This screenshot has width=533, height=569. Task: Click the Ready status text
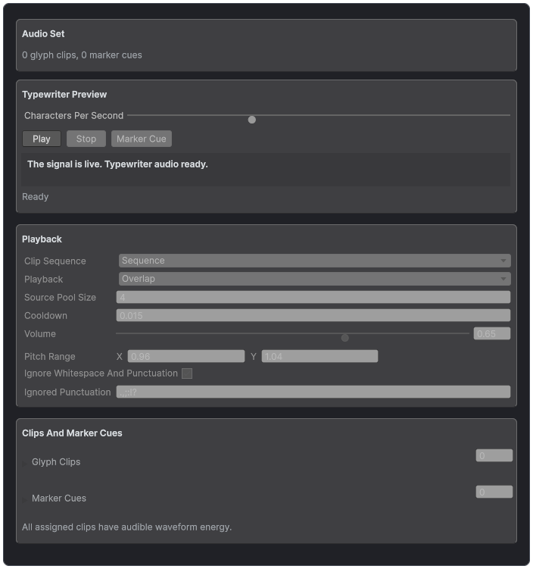(35, 197)
